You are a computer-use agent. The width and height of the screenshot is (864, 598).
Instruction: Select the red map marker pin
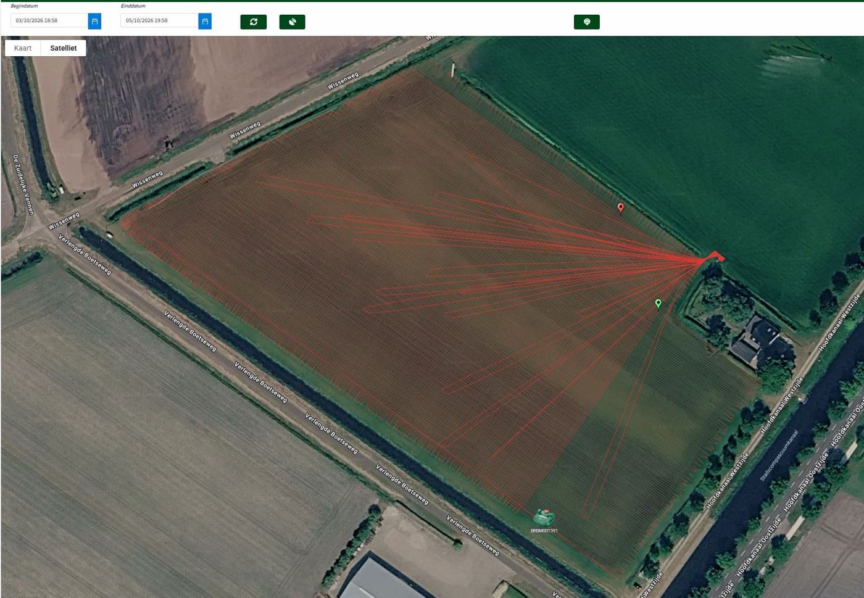click(x=621, y=208)
